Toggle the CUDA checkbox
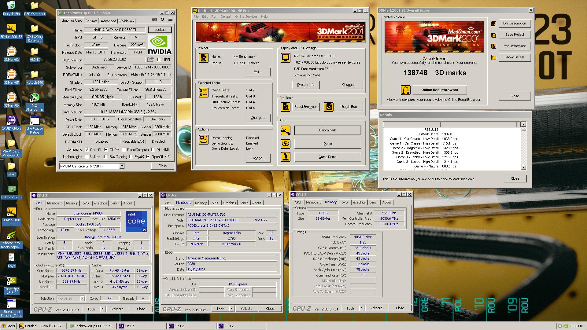The width and height of the screenshot is (587, 330). (106, 150)
